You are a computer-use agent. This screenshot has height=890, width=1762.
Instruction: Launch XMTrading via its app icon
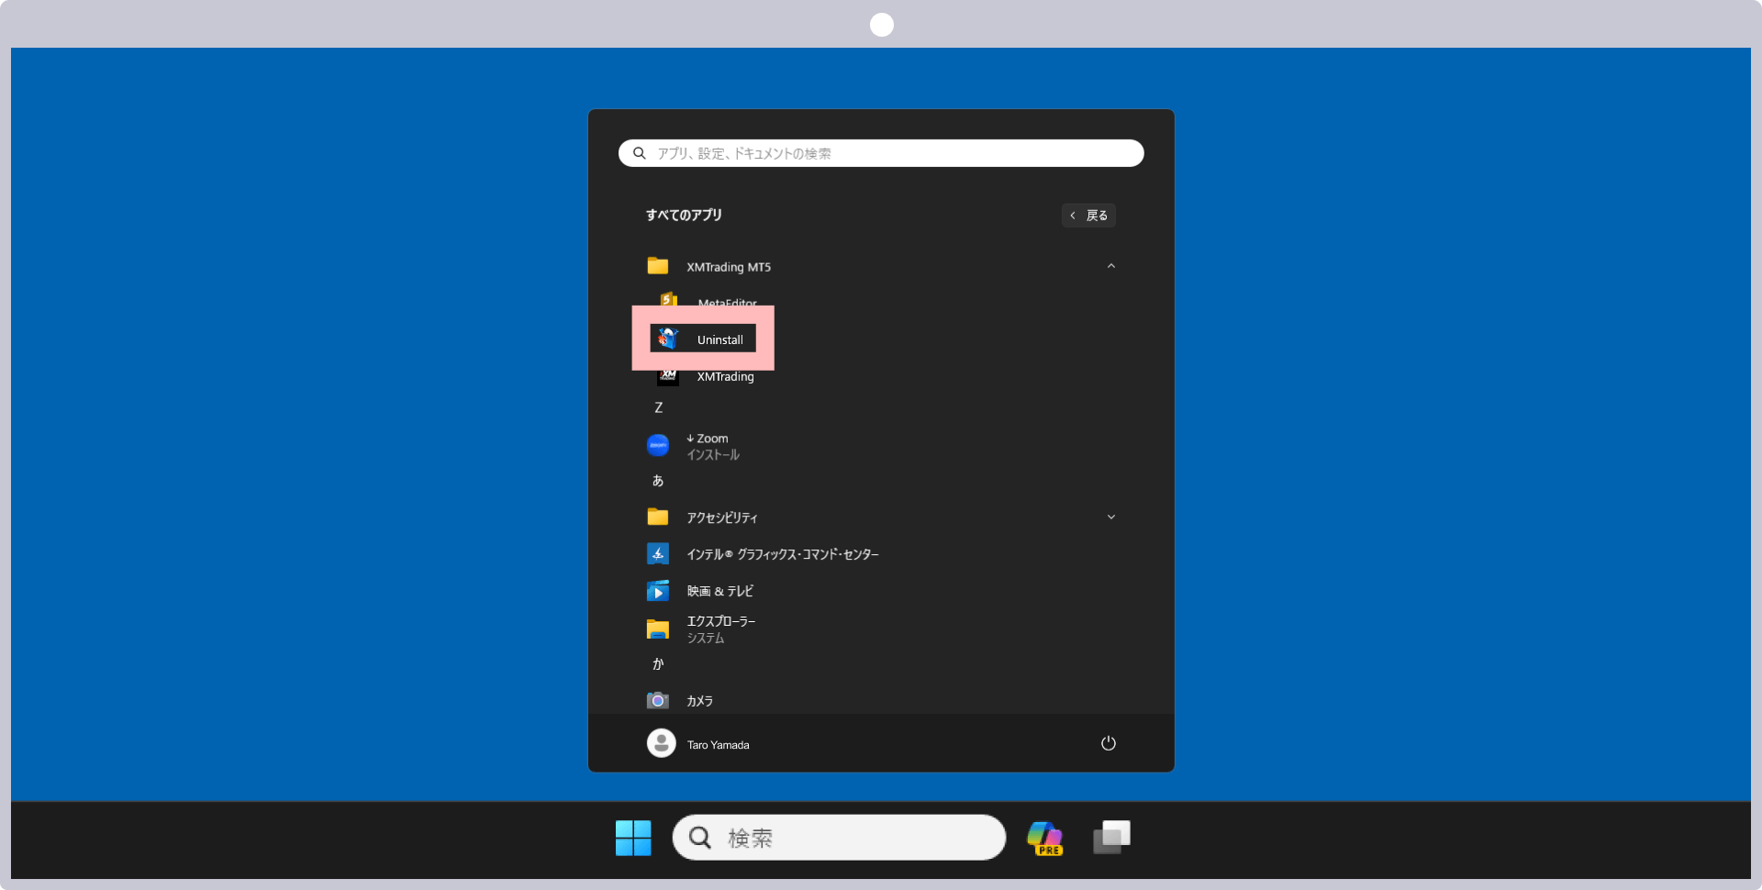668,377
